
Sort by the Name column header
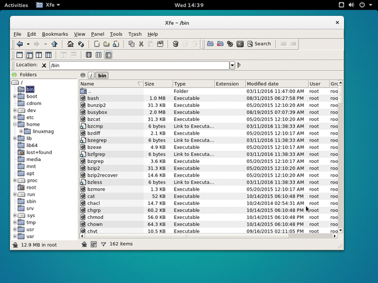tap(111, 84)
